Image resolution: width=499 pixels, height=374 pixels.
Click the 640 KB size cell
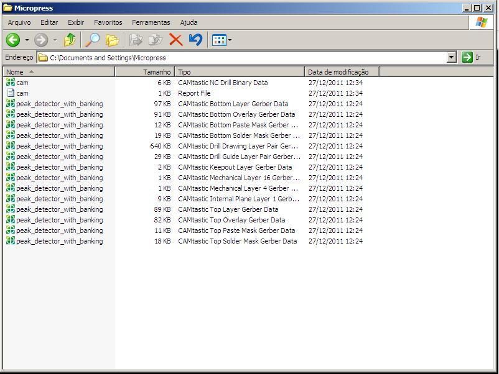(161, 146)
